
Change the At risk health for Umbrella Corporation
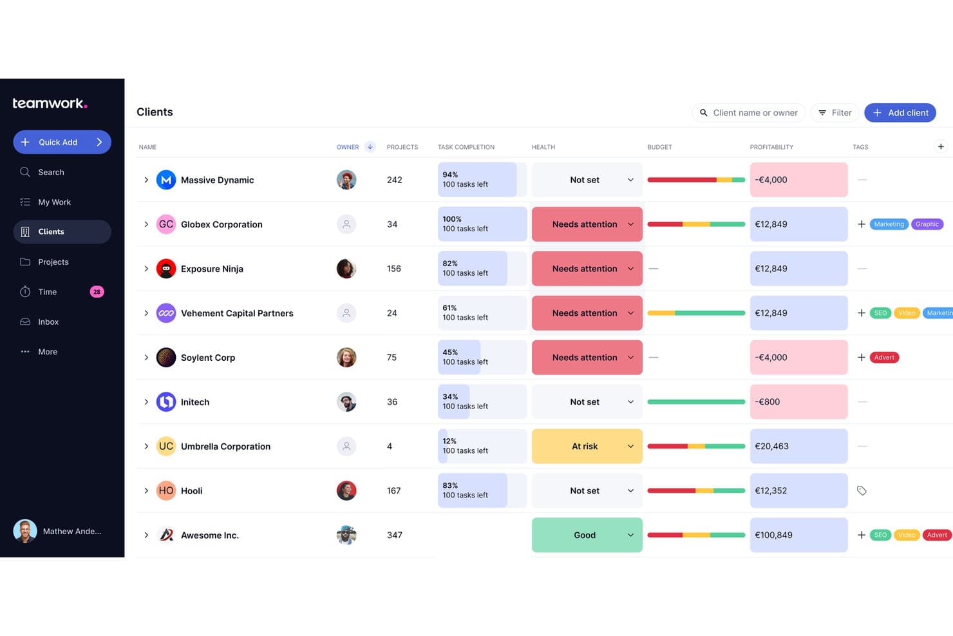[587, 447]
